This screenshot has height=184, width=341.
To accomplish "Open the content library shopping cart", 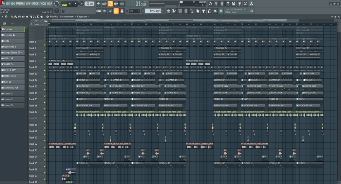I will point(221,11).
